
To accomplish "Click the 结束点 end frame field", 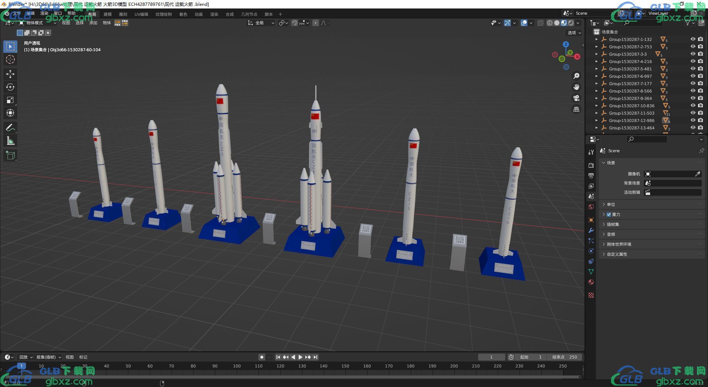I will [564, 357].
